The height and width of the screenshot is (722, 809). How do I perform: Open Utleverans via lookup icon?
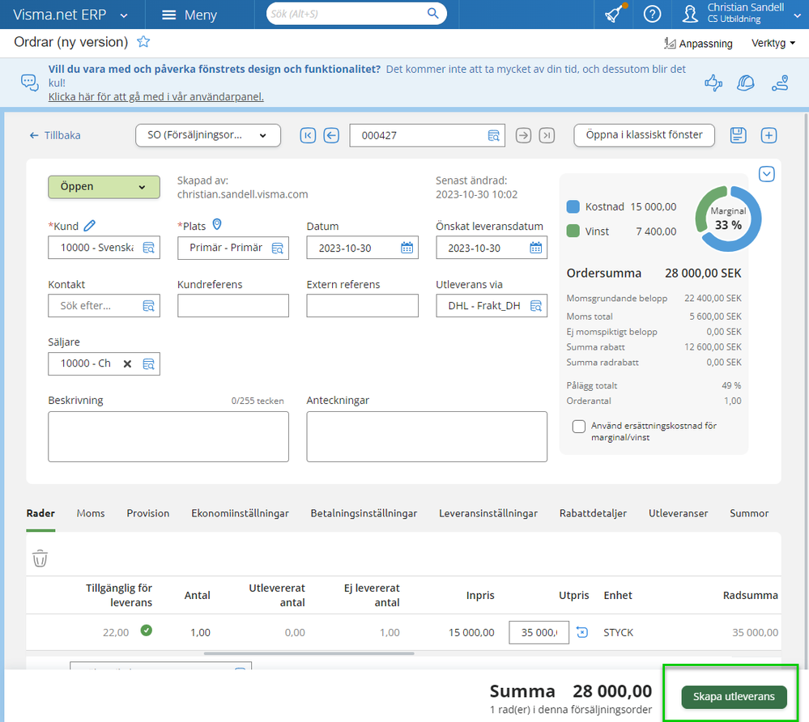[x=536, y=306]
